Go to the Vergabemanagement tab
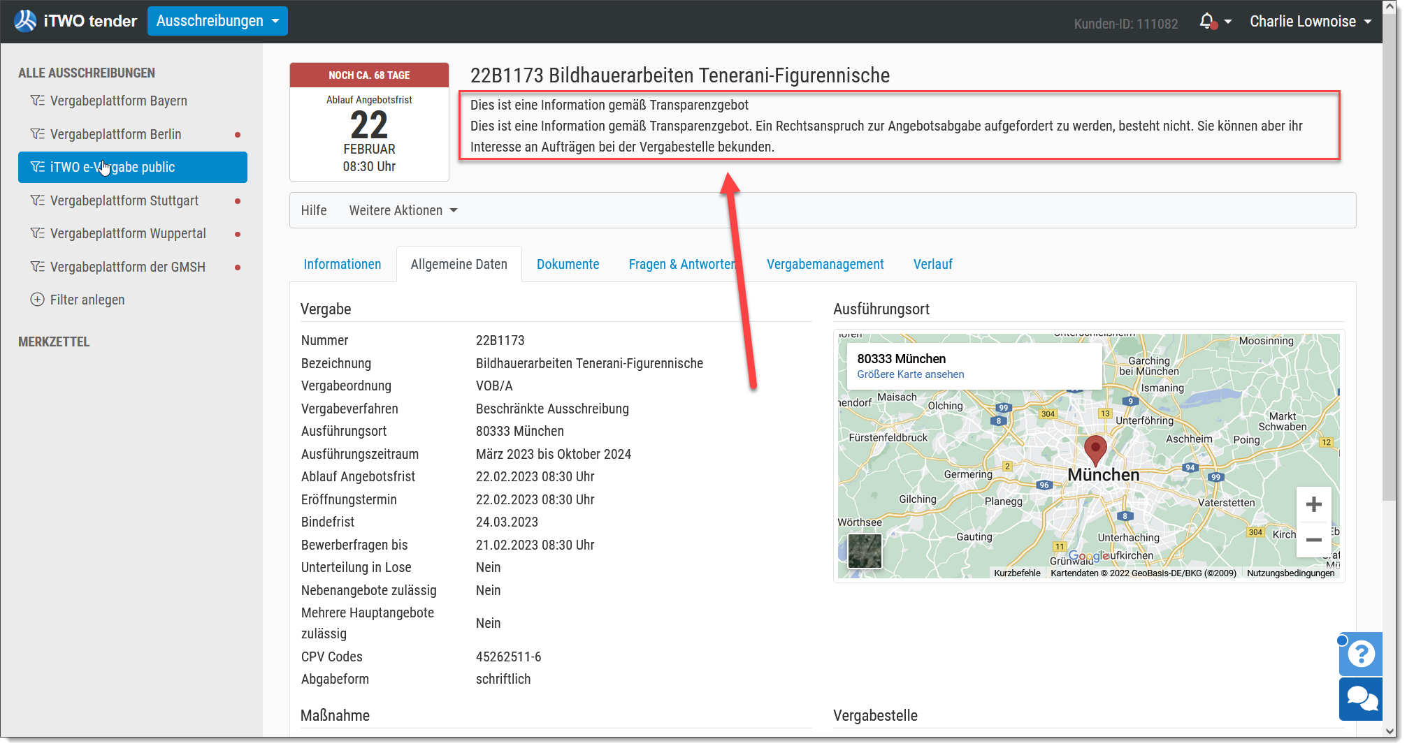1407x748 pixels. click(x=825, y=264)
